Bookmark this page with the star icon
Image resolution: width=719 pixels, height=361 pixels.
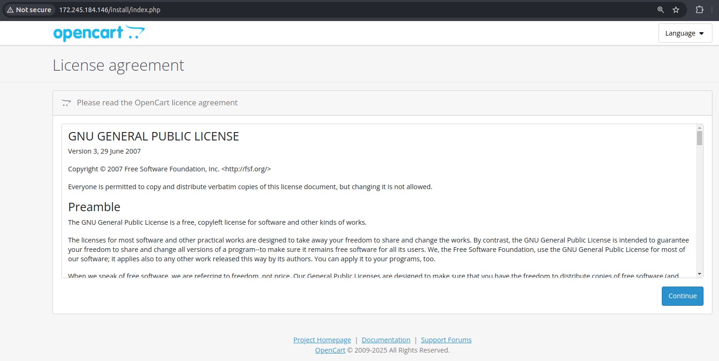tap(675, 10)
